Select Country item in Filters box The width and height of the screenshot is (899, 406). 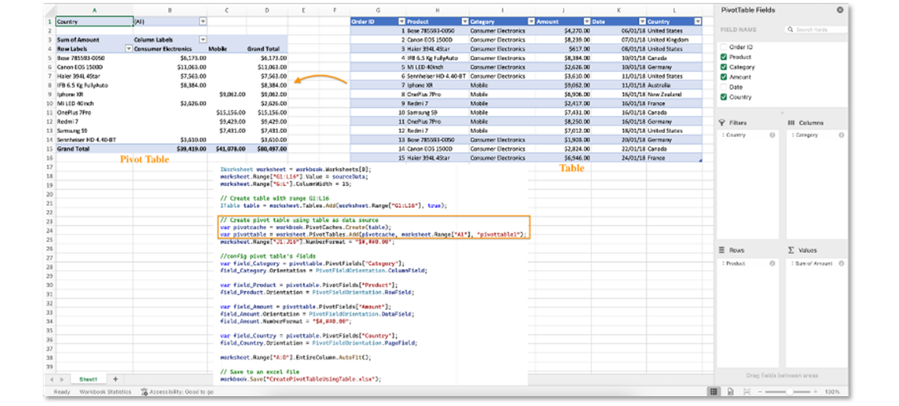point(748,135)
